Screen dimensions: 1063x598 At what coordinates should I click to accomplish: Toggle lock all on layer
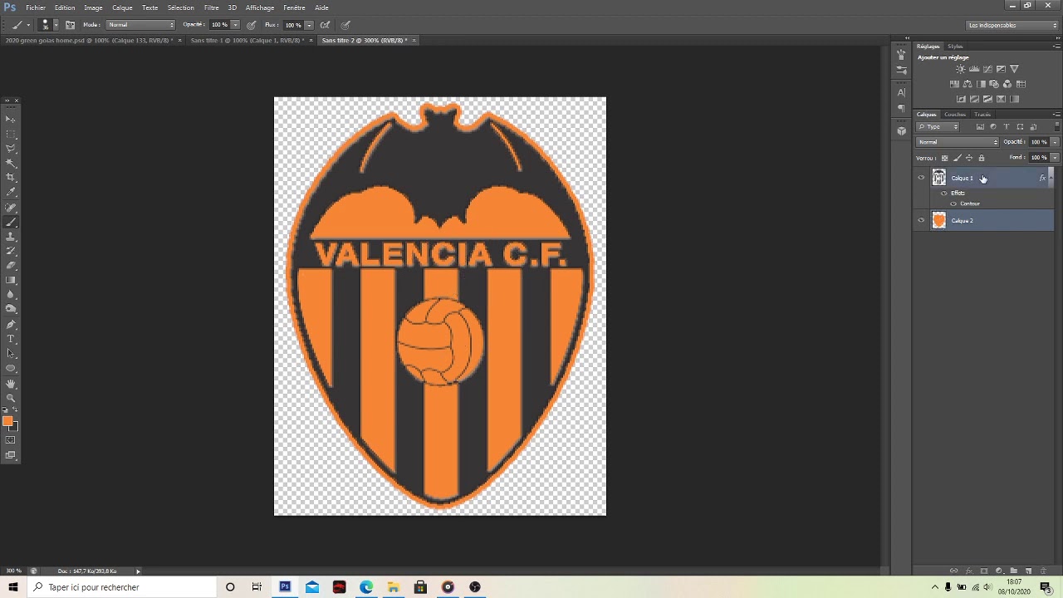(982, 158)
